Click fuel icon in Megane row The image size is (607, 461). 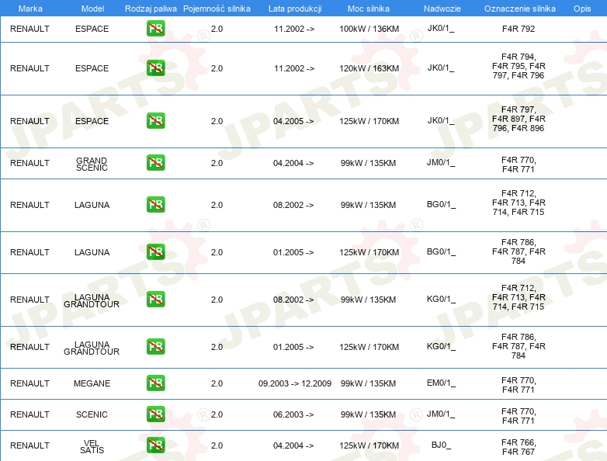coord(155,383)
